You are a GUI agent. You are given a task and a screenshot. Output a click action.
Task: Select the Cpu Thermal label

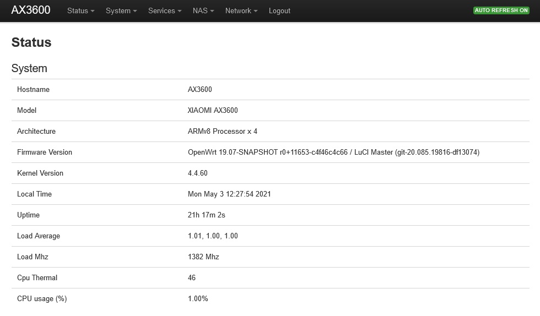point(37,278)
